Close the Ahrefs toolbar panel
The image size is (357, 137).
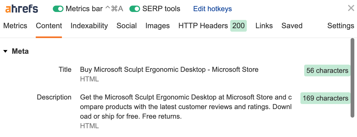coord(351,8)
